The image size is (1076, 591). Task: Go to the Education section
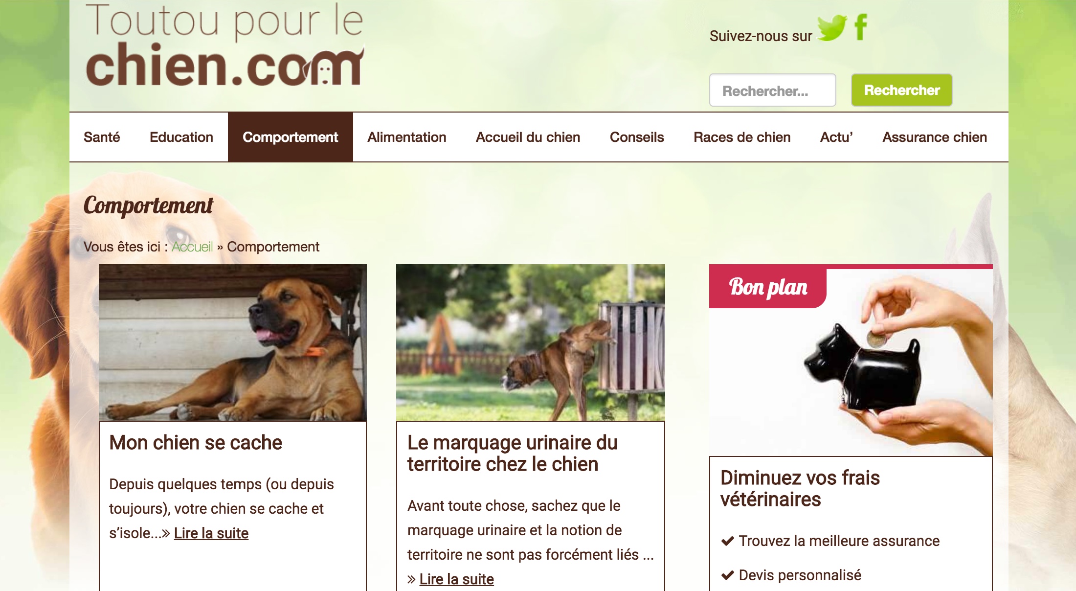click(x=181, y=137)
